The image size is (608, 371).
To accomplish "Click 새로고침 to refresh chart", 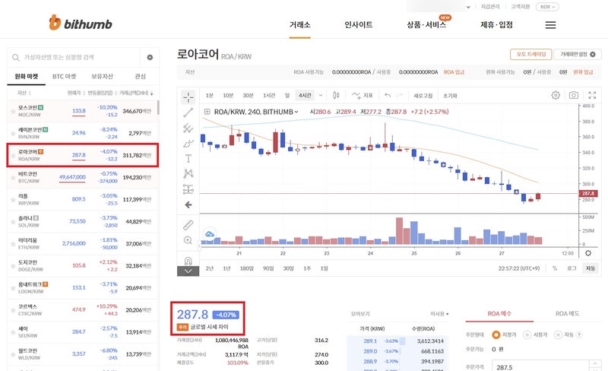I will coord(423,96).
